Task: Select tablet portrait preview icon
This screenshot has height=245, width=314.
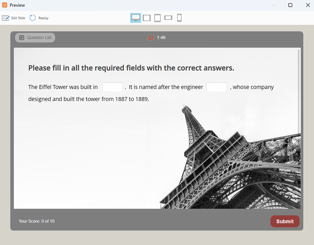Action: click(157, 18)
